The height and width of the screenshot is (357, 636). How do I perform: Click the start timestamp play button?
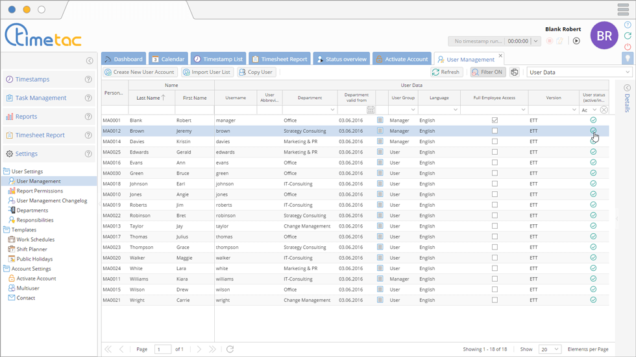(576, 41)
